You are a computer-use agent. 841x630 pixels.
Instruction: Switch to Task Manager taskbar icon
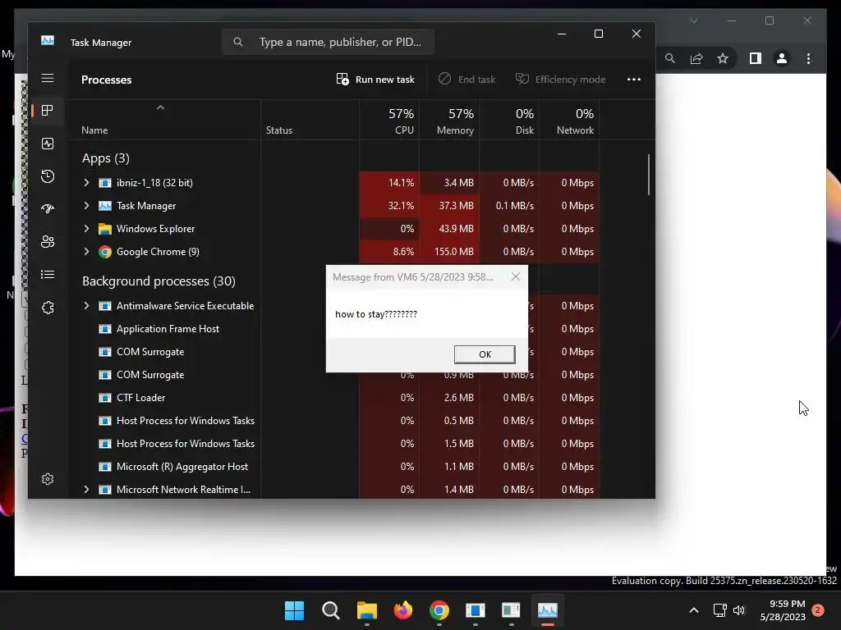548,610
